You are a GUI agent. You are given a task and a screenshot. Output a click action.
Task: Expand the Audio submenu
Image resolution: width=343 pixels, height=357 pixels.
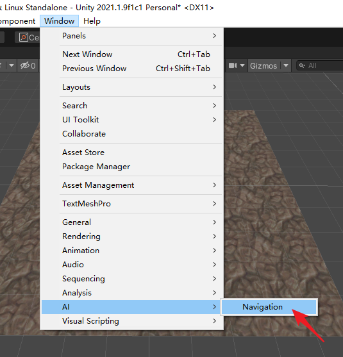point(131,265)
